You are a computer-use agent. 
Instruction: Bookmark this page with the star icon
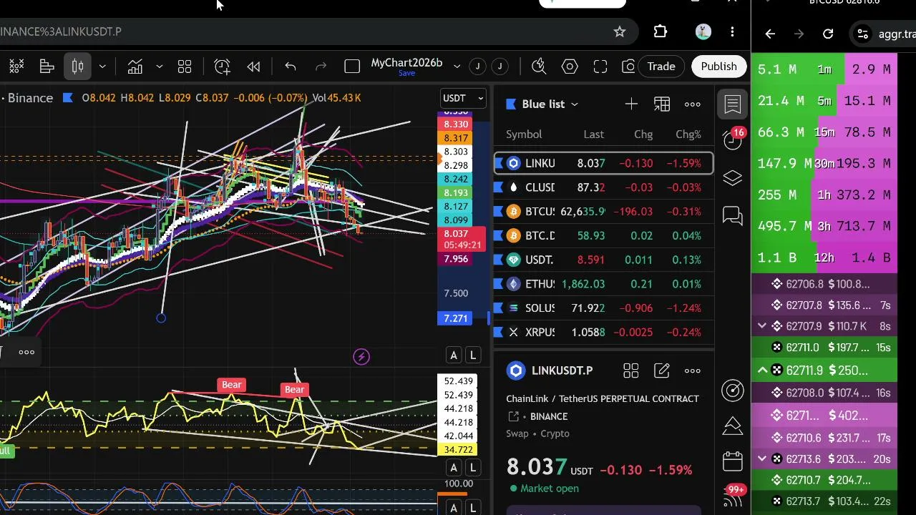[x=620, y=31]
